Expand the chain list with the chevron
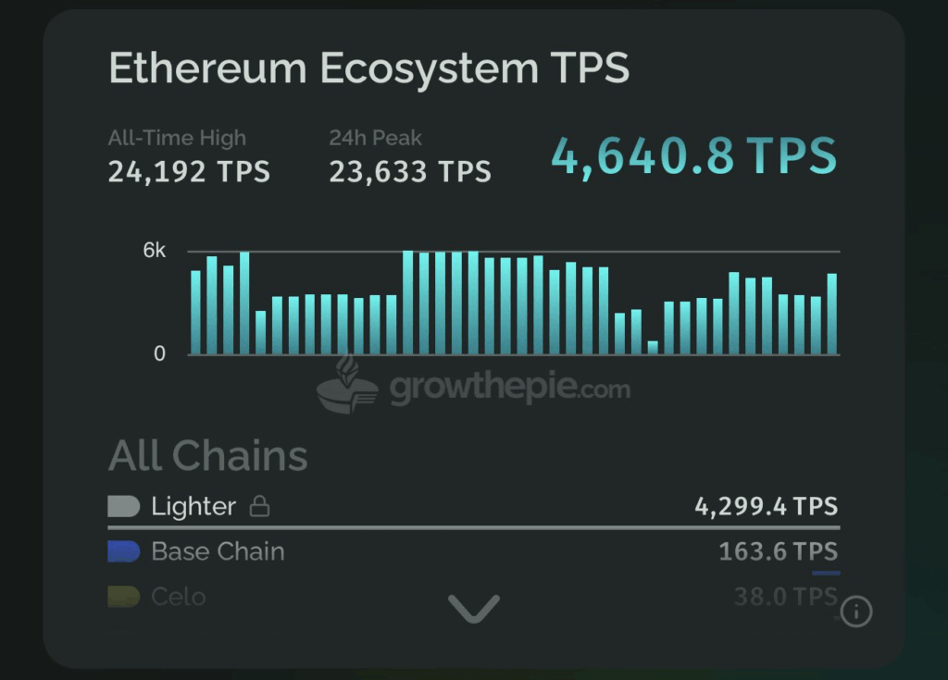Screen dimensions: 948x680 pos(473,608)
